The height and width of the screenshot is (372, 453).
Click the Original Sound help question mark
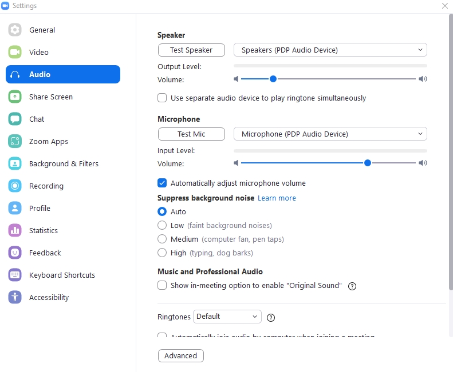point(352,286)
